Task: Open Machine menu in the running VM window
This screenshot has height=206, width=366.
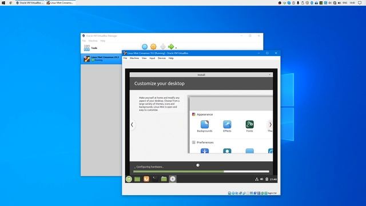Action: pyautogui.click(x=134, y=58)
